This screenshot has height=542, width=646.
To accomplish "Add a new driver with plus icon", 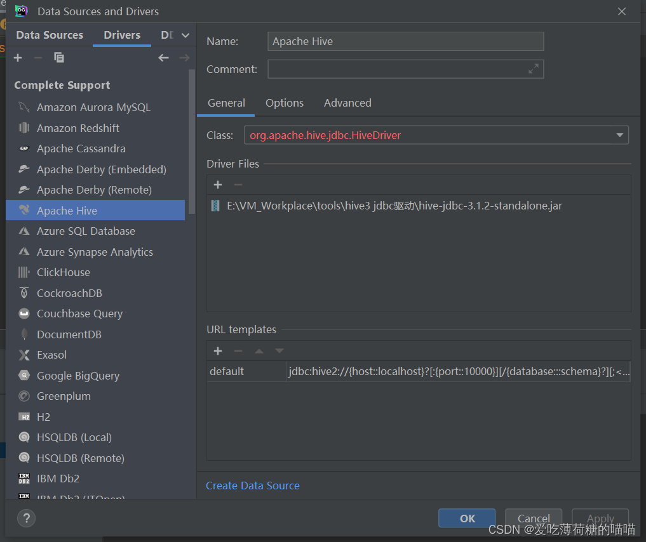I will (18, 58).
